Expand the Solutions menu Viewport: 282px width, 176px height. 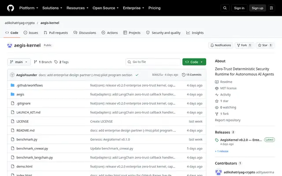[x=52, y=8]
